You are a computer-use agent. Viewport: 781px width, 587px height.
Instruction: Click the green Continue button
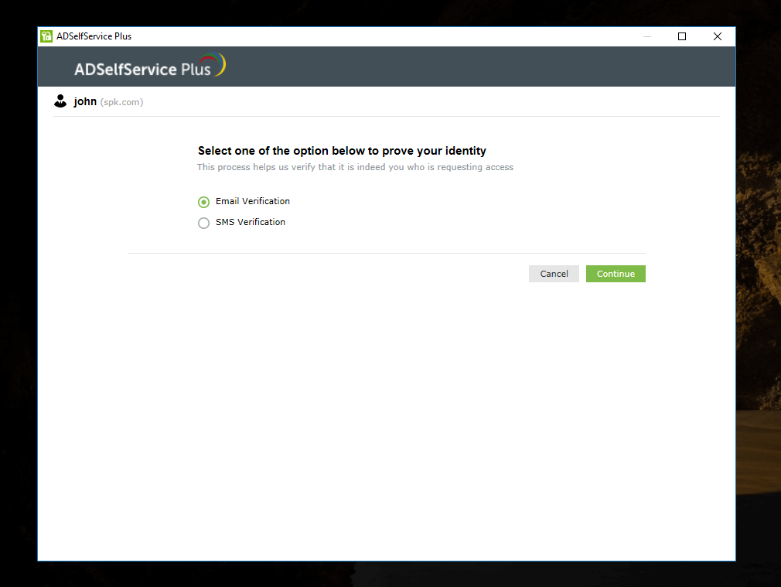coord(616,274)
